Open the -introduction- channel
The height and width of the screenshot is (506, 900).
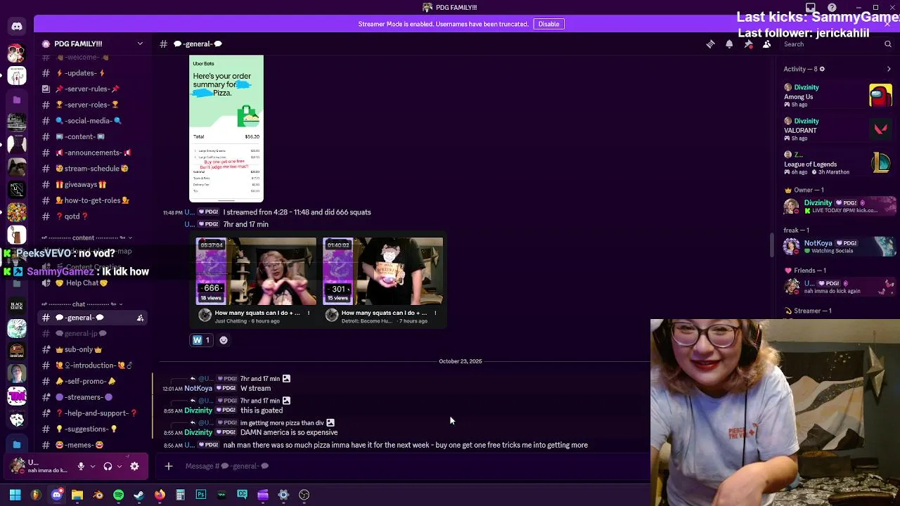pyautogui.click(x=93, y=365)
